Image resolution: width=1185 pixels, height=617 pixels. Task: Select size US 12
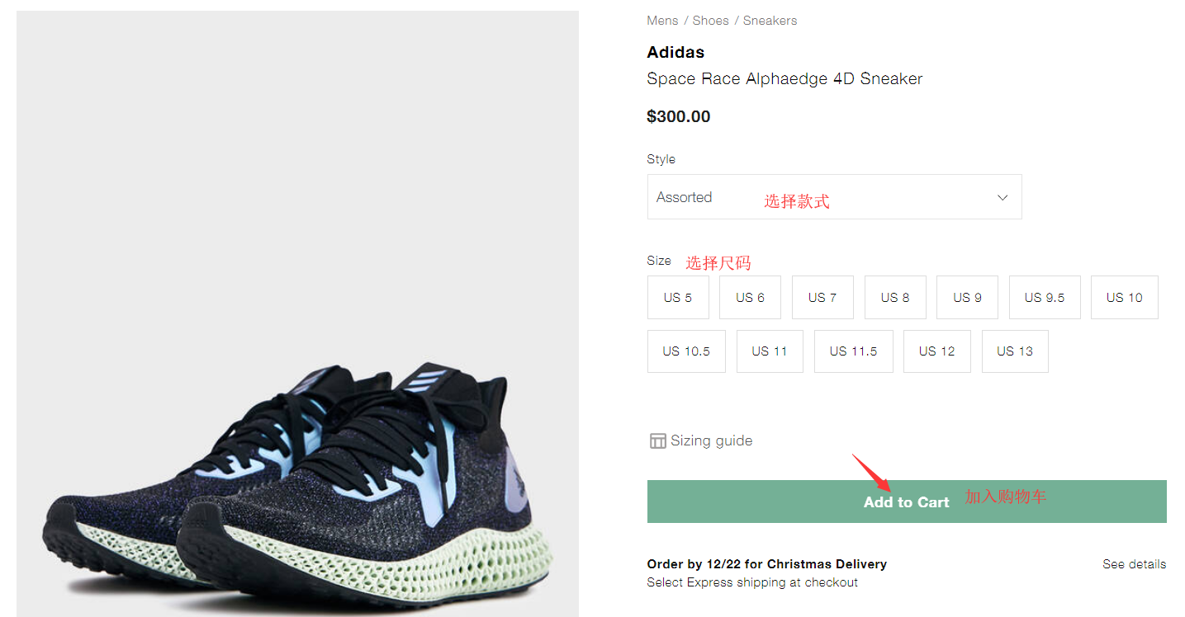click(x=936, y=351)
